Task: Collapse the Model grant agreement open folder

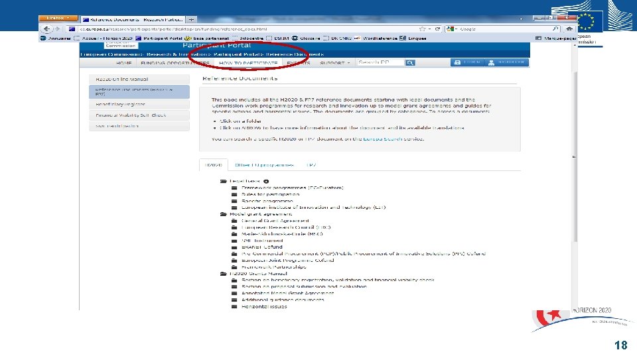Action: point(224,214)
